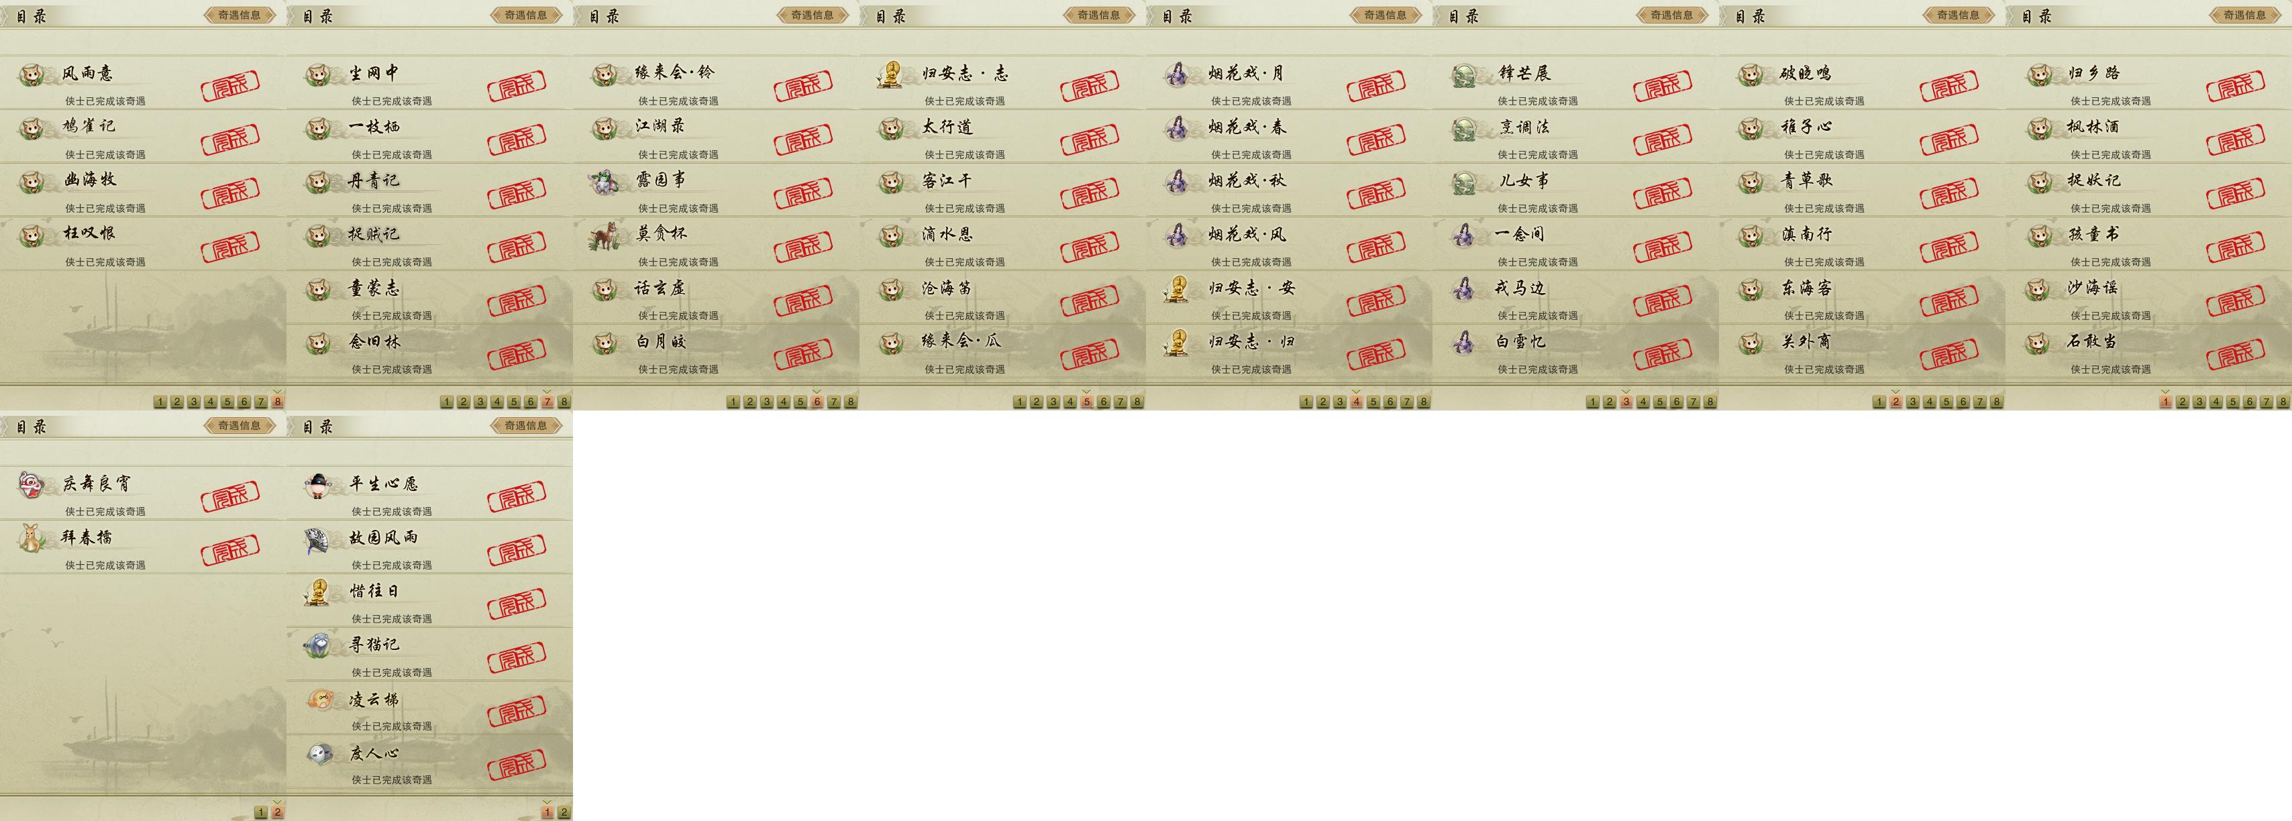2292x821 pixels.
Task: Go to page 1 below the 拜春擂 list
Action: 261,812
